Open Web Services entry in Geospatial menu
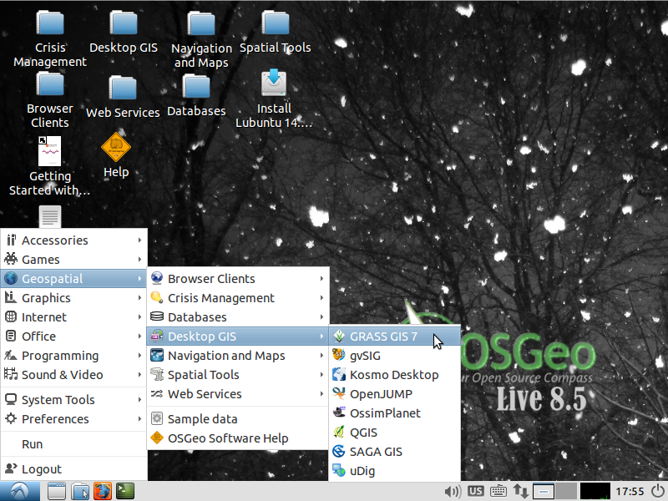This screenshot has height=501, width=668. pos(238,393)
